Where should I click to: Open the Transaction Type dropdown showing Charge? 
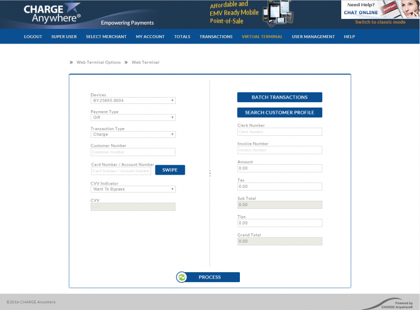pyautogui.click(x=132, y=134)
